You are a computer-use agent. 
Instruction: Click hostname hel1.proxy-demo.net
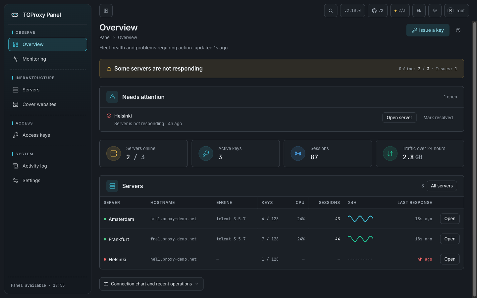tap(174, 259)
